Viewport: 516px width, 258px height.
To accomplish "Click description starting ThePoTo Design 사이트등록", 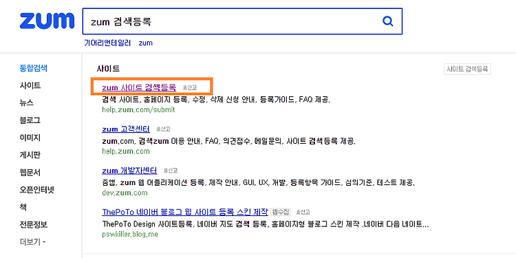I will (266, 224).
